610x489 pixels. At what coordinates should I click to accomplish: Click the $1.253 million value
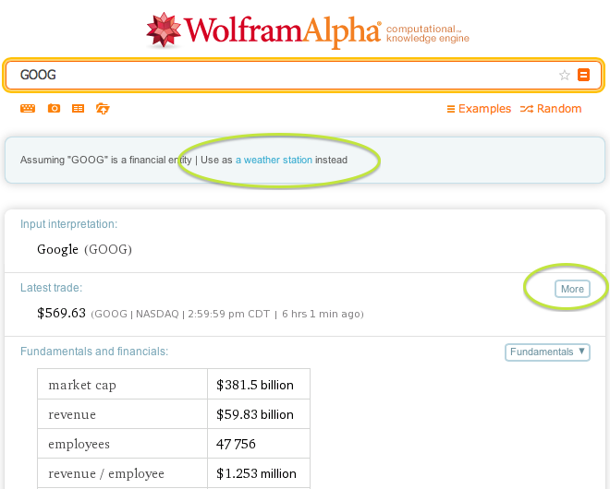coord(256,473)
